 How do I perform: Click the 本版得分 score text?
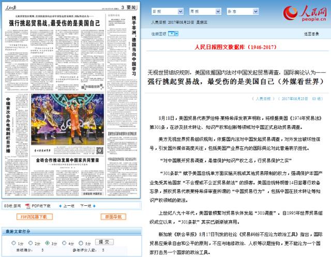coord(30,250)
